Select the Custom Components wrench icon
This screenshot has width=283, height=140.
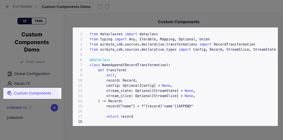[x=10, y=93]
